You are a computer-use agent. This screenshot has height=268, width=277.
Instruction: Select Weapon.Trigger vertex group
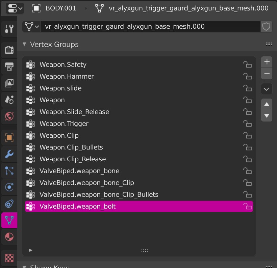click(139, 124)
